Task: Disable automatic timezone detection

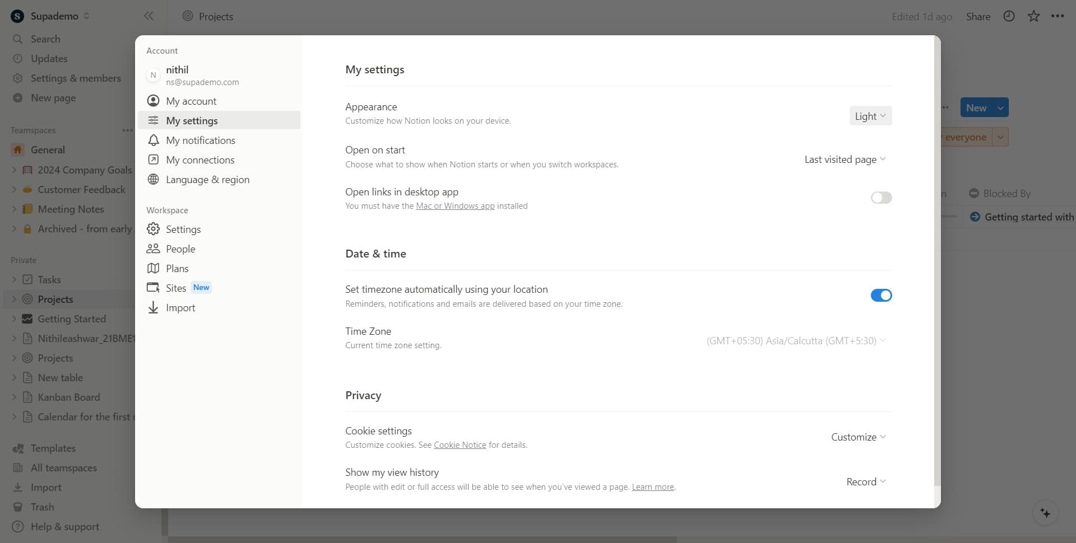Action: [881, 295]
